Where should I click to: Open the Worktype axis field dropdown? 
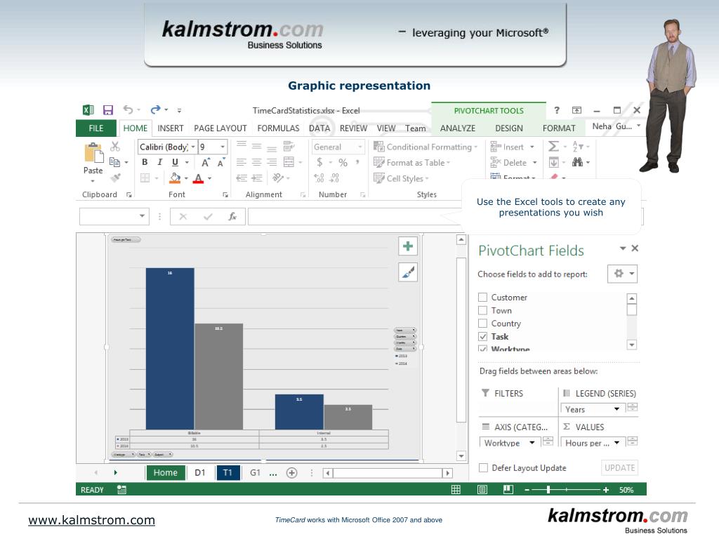[532, 442]
